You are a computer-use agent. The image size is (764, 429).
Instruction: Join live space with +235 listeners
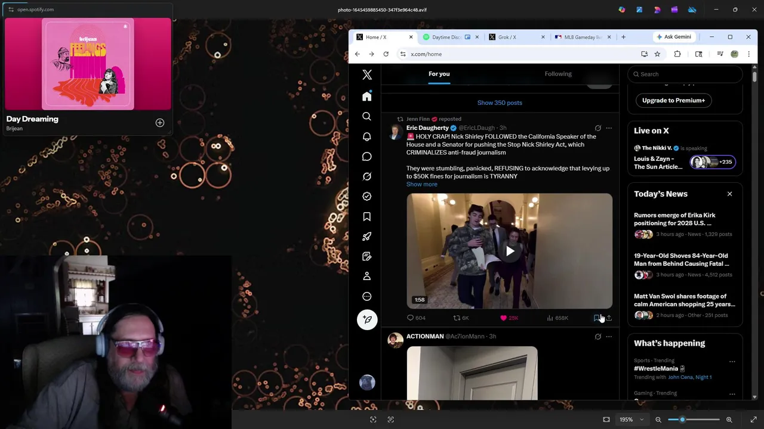713,162
